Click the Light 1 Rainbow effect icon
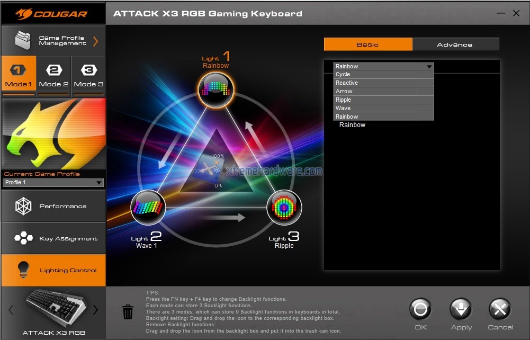 216,90
